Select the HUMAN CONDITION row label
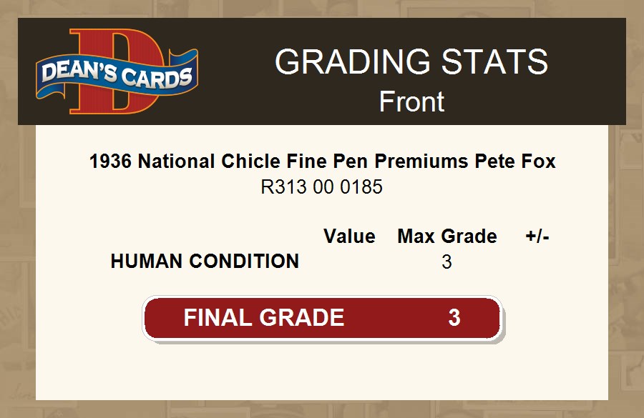The width and height of the screenshot is (644, 418). point(205,262)
